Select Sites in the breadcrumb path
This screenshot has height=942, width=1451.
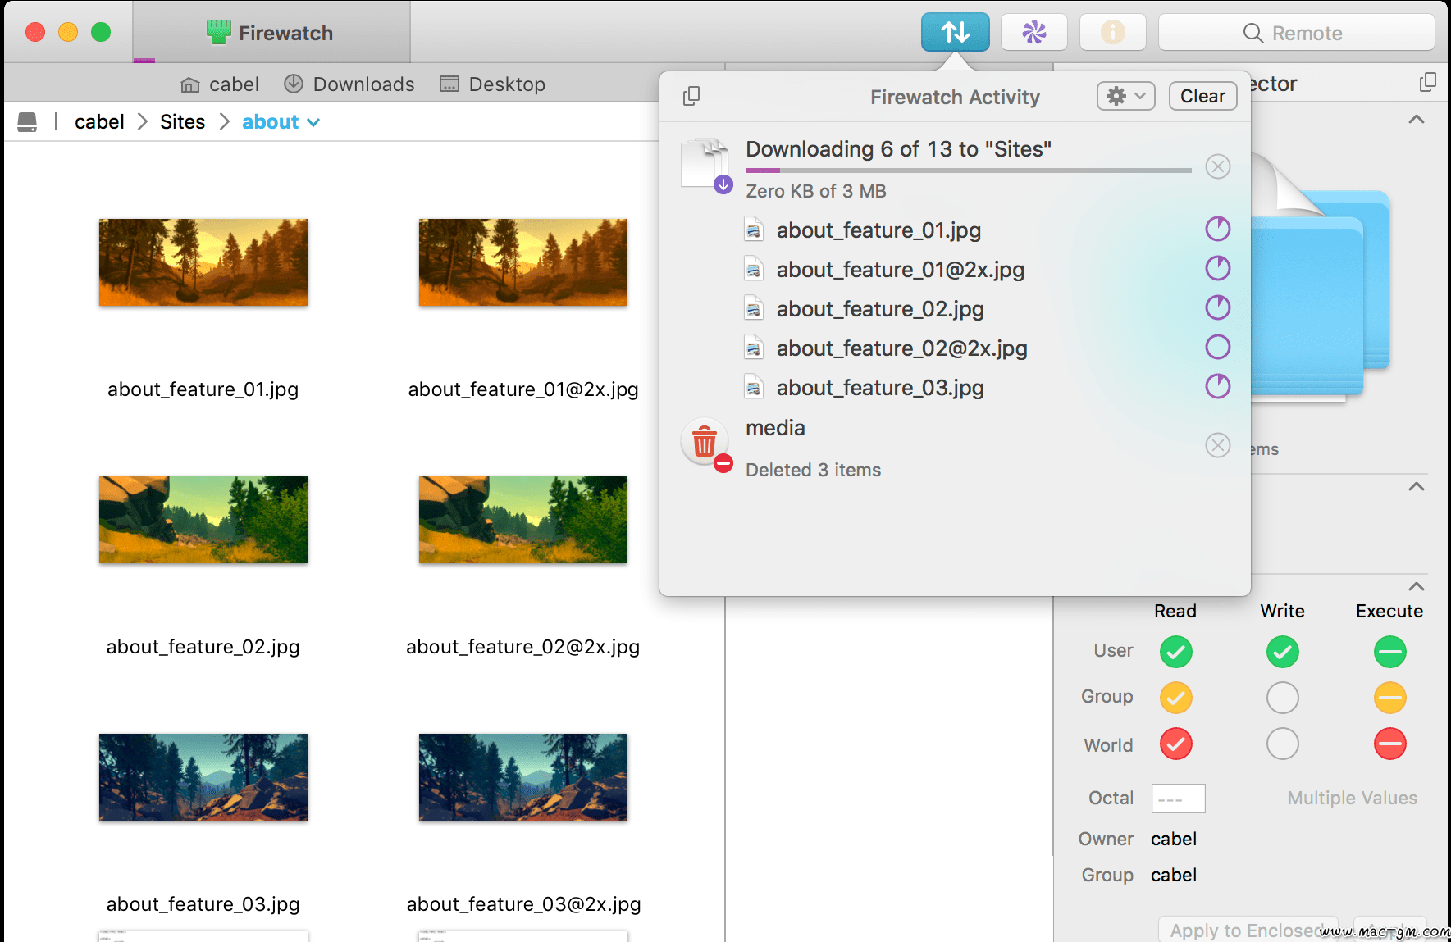[x=182, y=122]
